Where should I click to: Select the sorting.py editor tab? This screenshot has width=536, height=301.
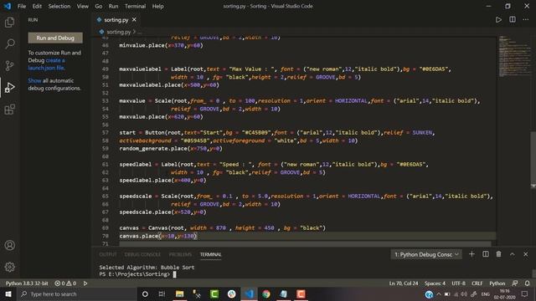[116, 20]
